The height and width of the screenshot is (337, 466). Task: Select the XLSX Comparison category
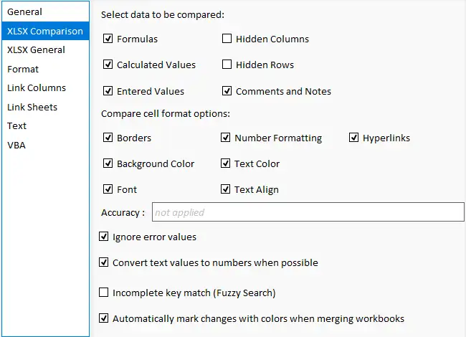pyautogui.click(x=45, y=31)
